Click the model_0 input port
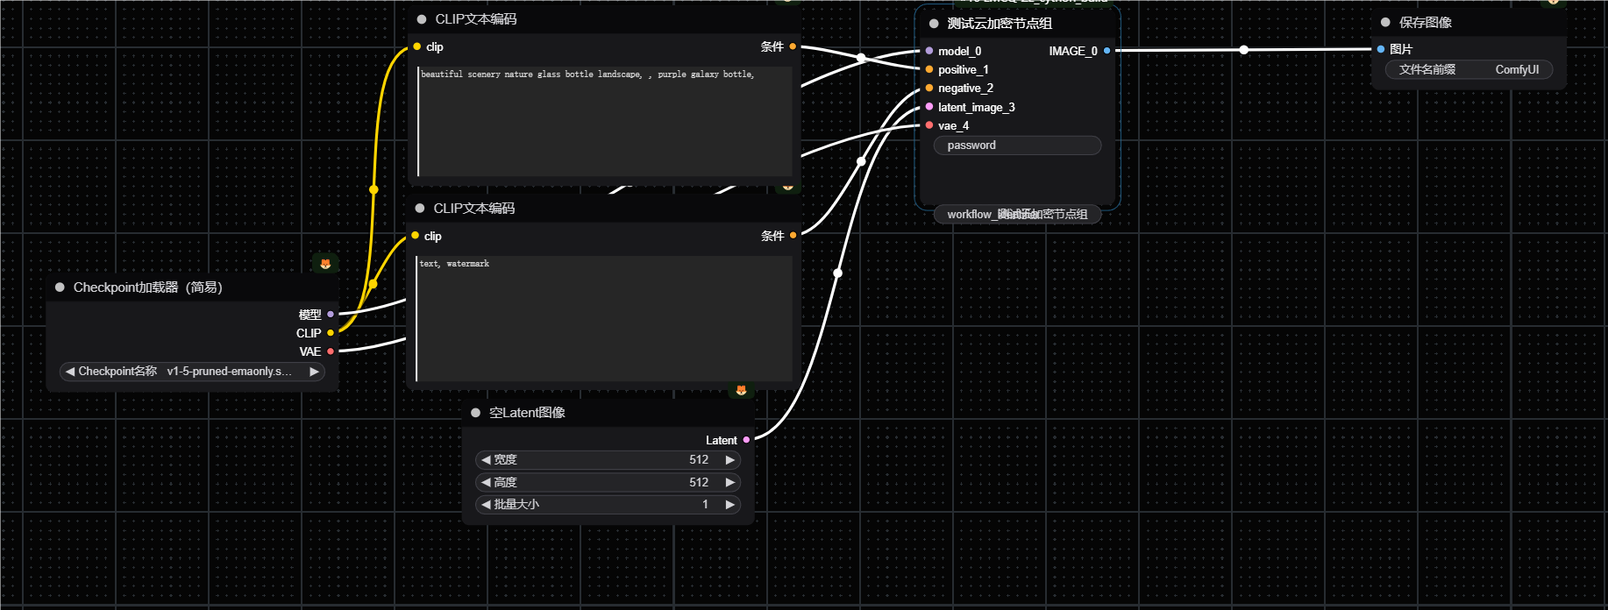1608x610 pixels. pyautogui.click(x=929, y=51)
